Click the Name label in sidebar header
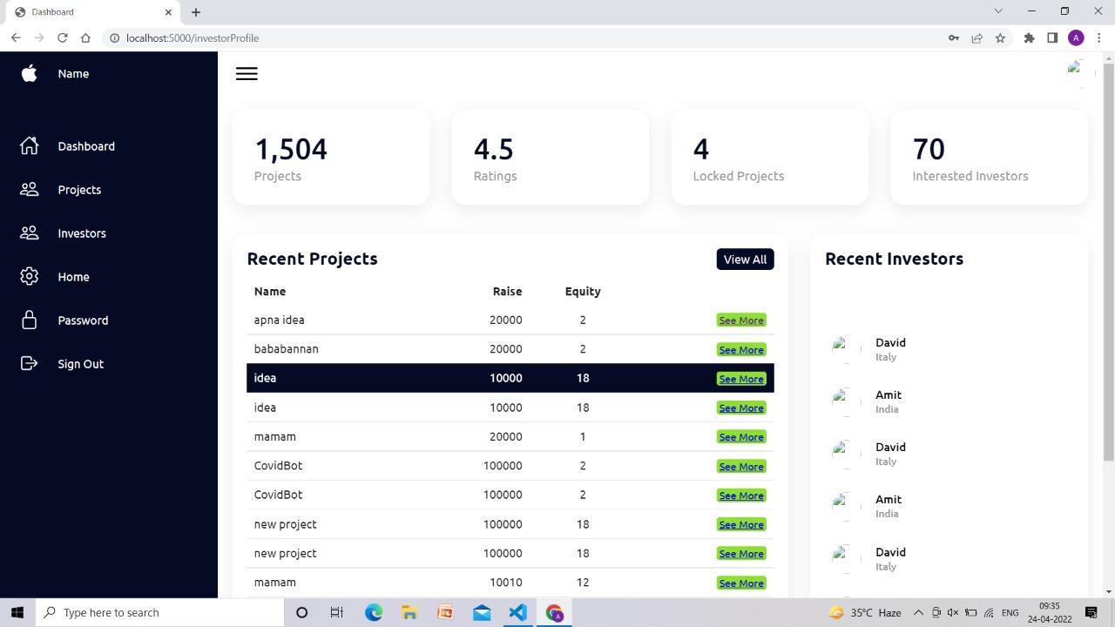 click(73, 74)
